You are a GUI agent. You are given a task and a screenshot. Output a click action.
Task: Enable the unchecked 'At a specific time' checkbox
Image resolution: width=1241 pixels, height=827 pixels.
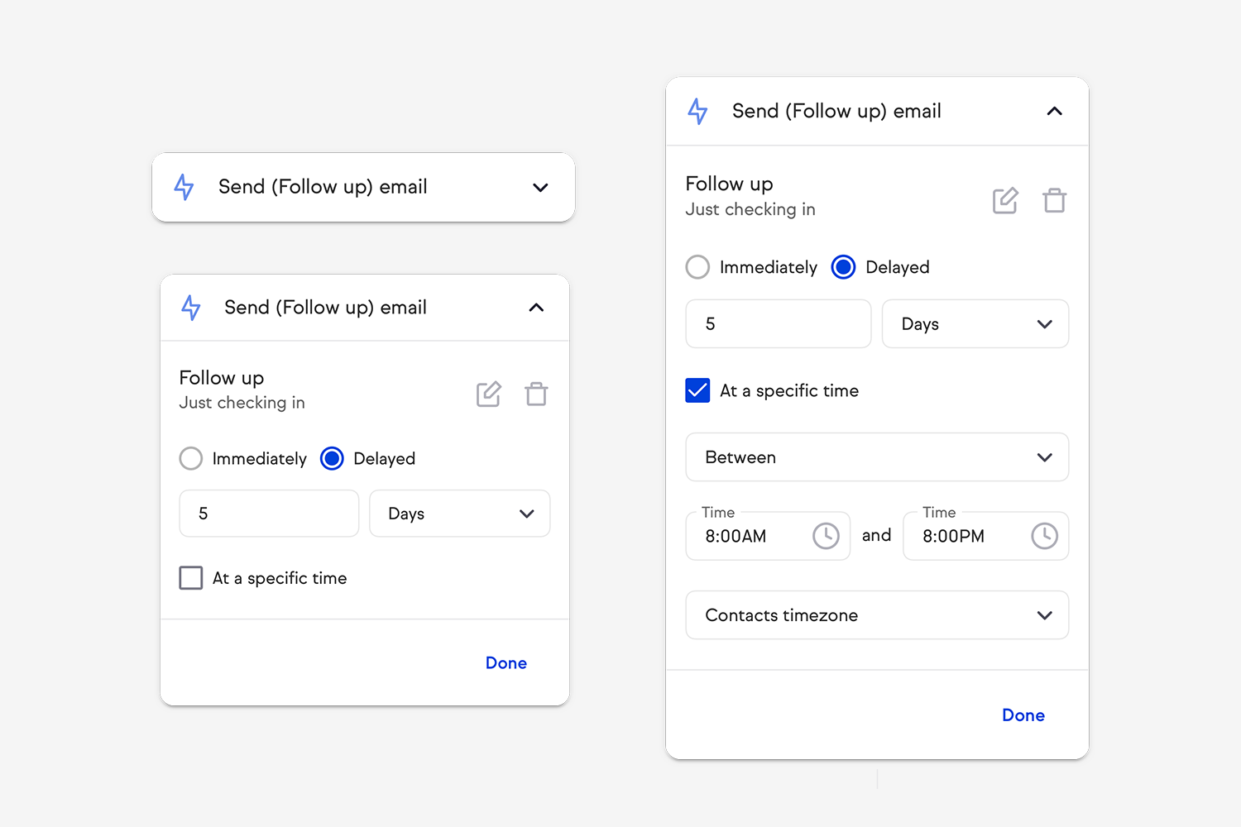[191, 578]
